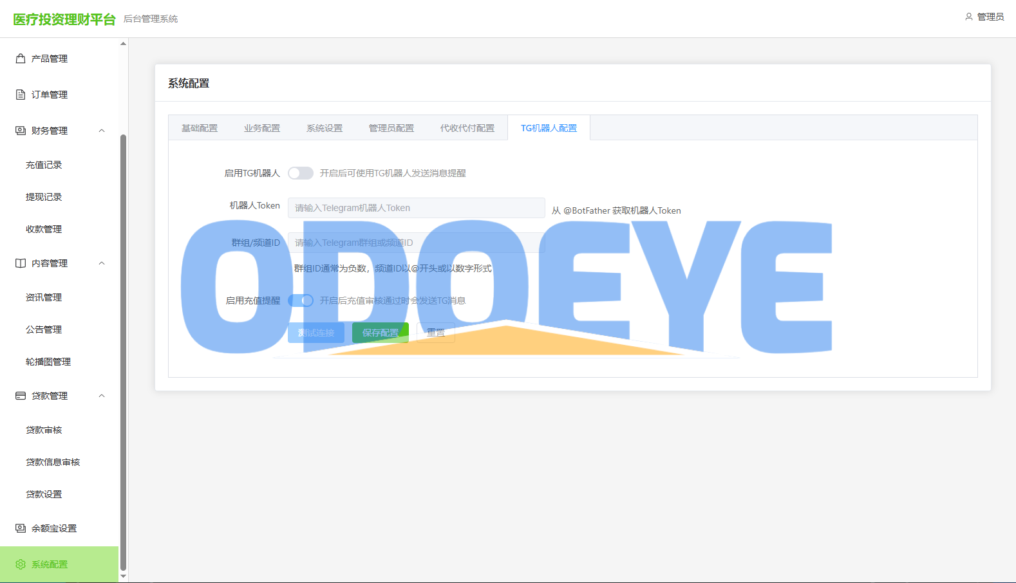Collapse the 财务管理 submenu chevron
The image size is (1016, 583).
pyautogui.click(x=102, y=131)
